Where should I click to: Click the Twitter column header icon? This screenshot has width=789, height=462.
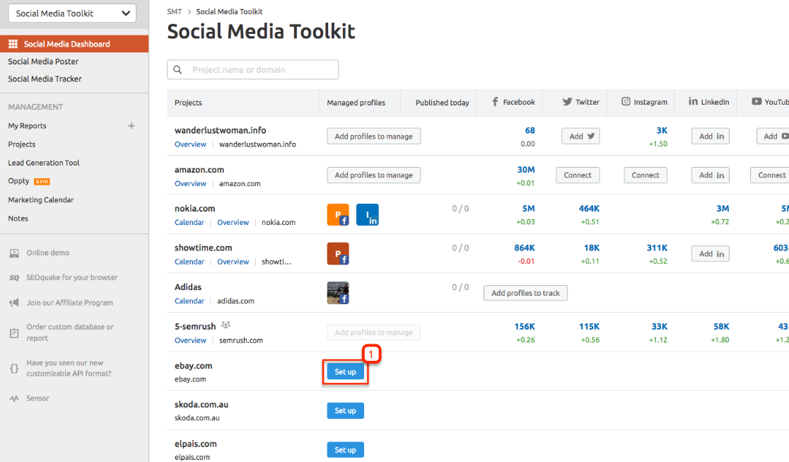567,102
